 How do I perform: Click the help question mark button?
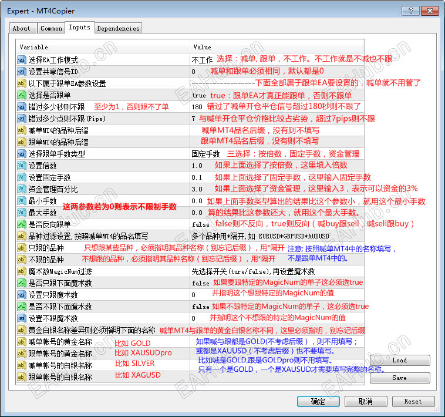click(x=411, y=11)
